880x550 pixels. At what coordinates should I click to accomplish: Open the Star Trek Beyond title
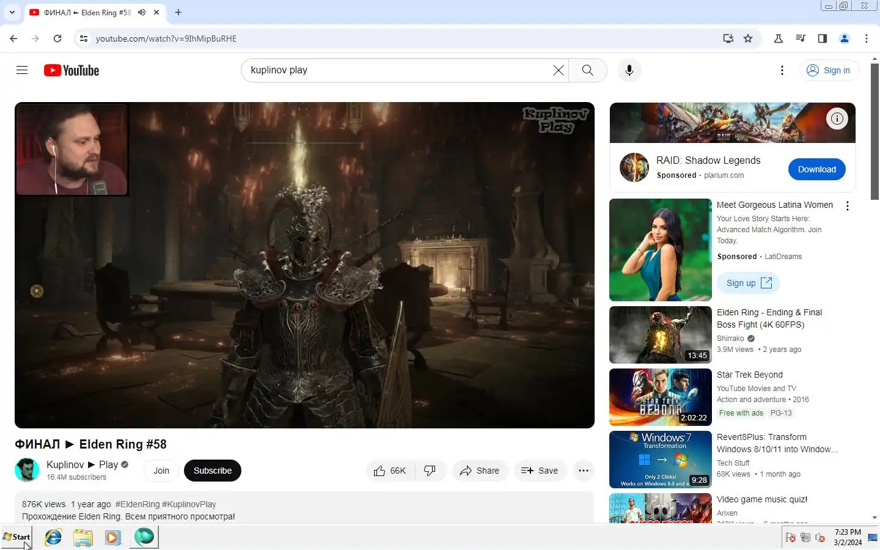coord(750,375)
